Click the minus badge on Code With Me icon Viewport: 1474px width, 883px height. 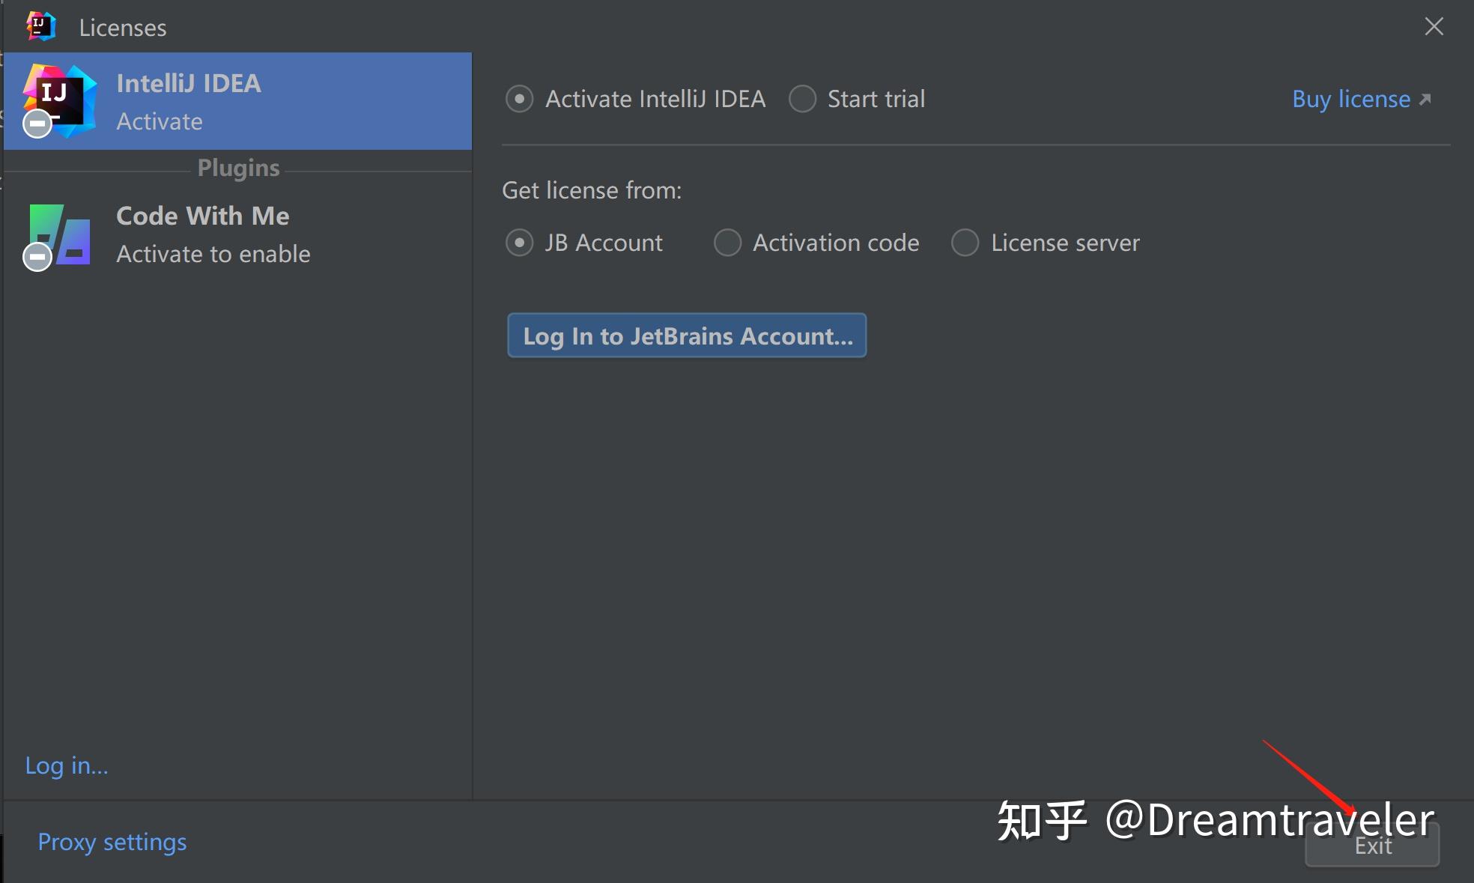click(x=36, y=257)
